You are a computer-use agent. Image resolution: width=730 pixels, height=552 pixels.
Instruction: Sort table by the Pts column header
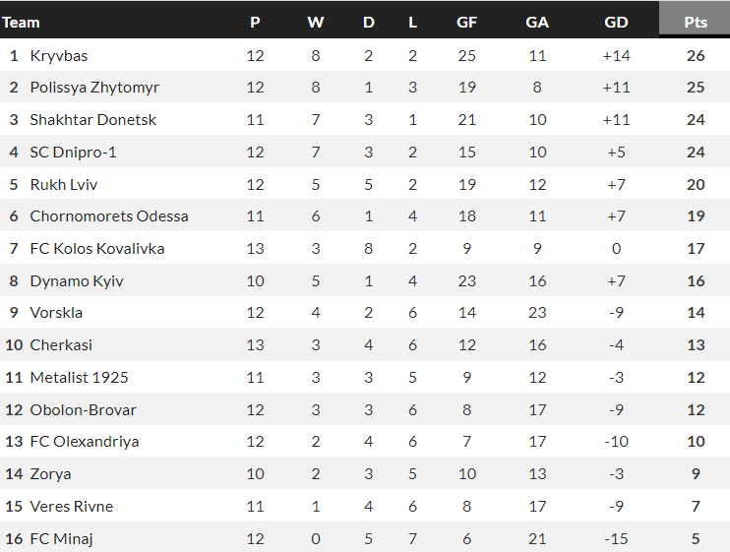[x=696, y=22]
